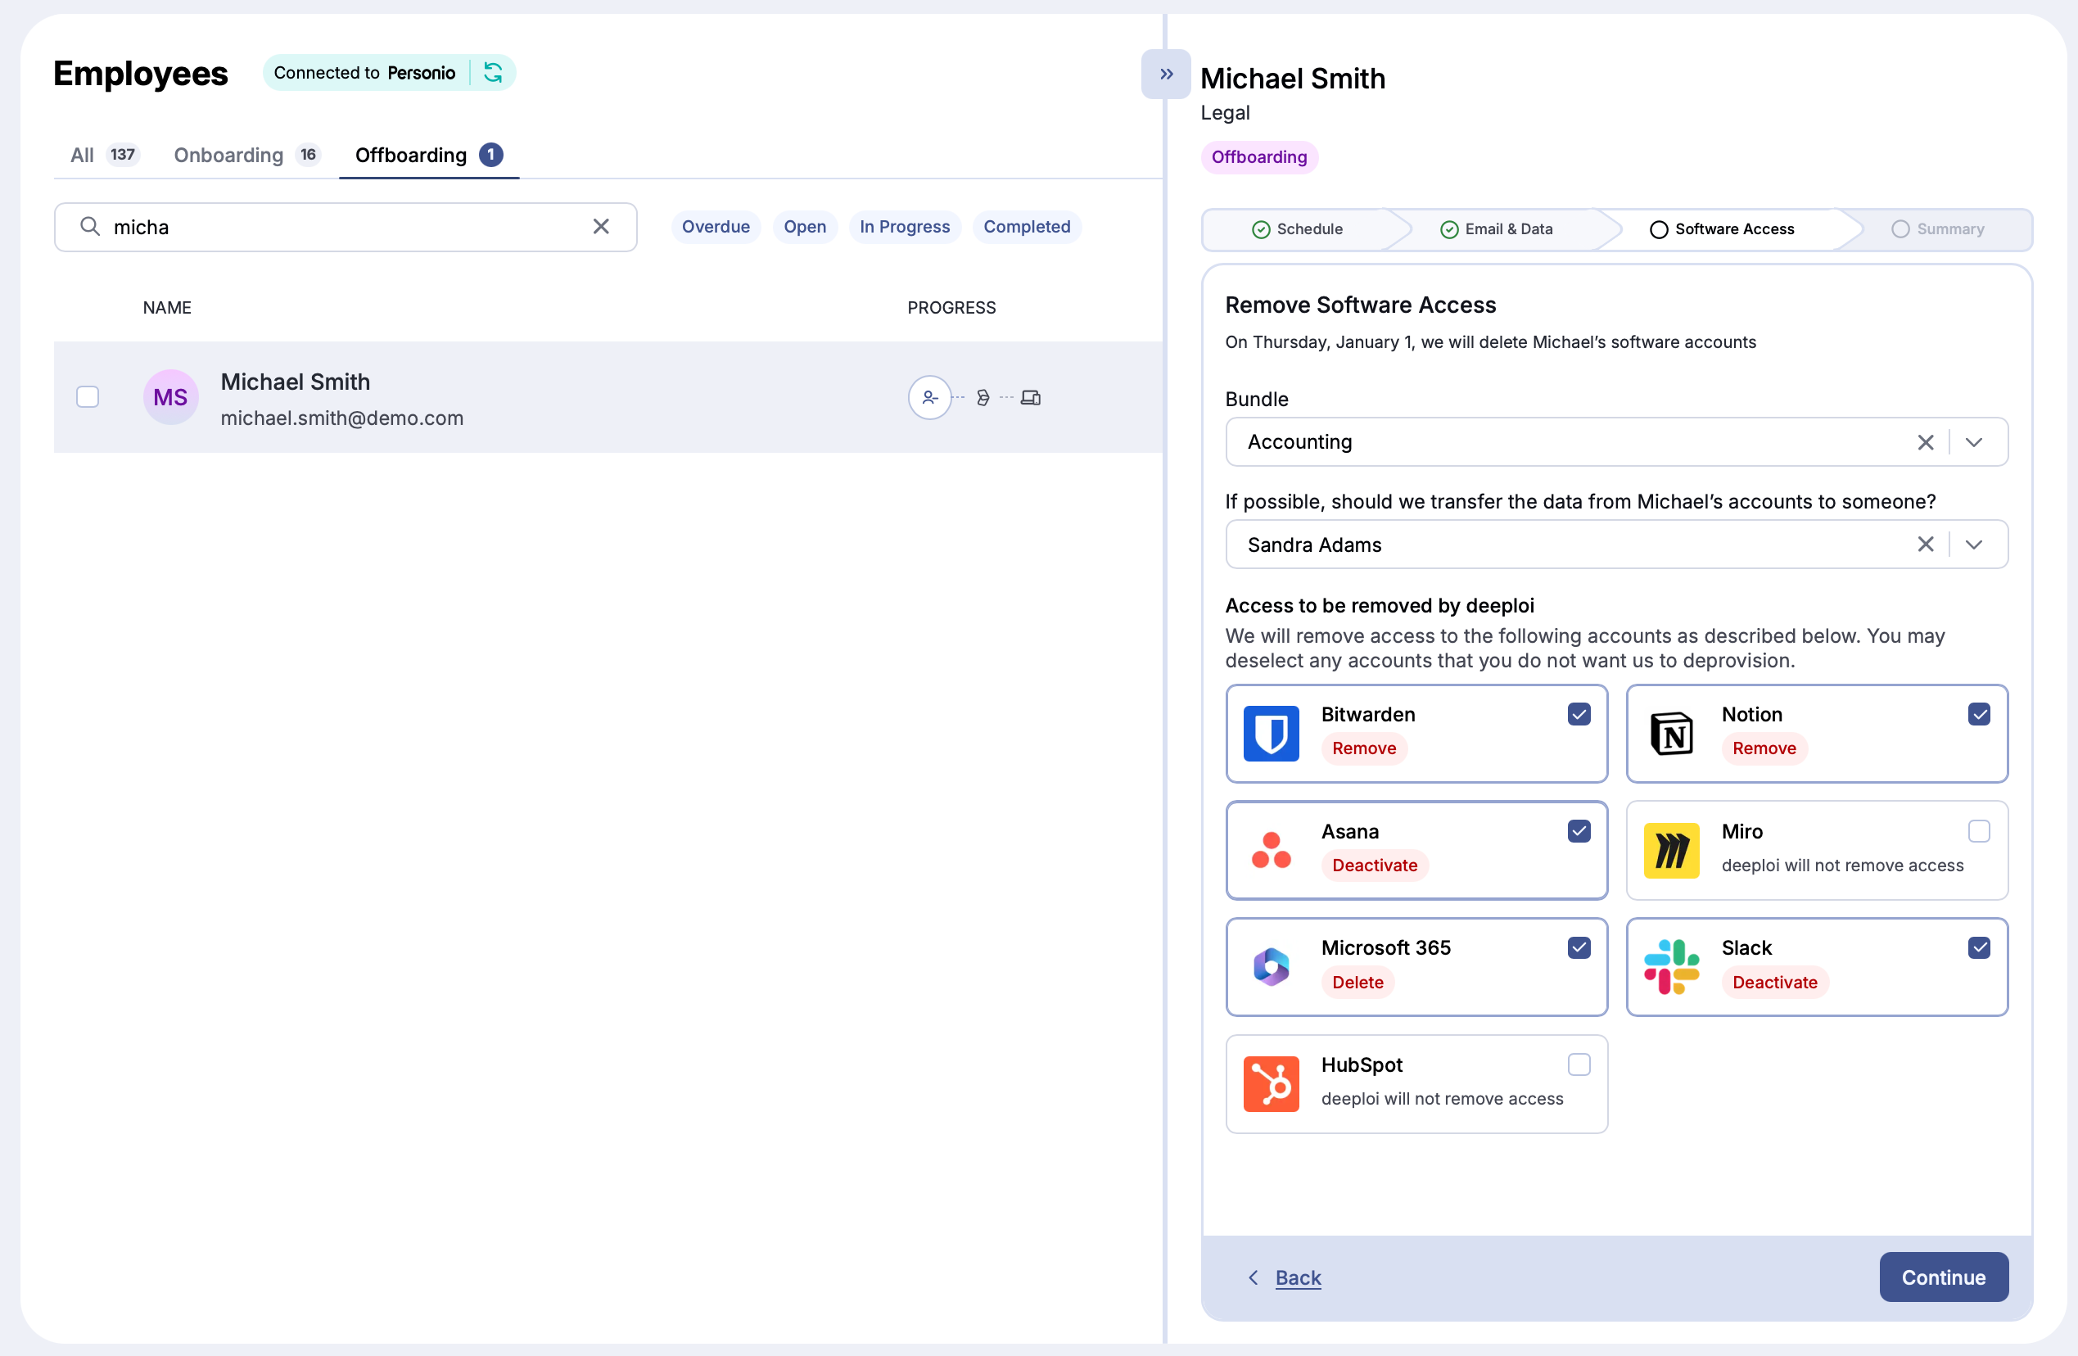Select Michael Smith's row checkbox
The width and height of the screenshot is (2078, 1356).
coord(88,397)
